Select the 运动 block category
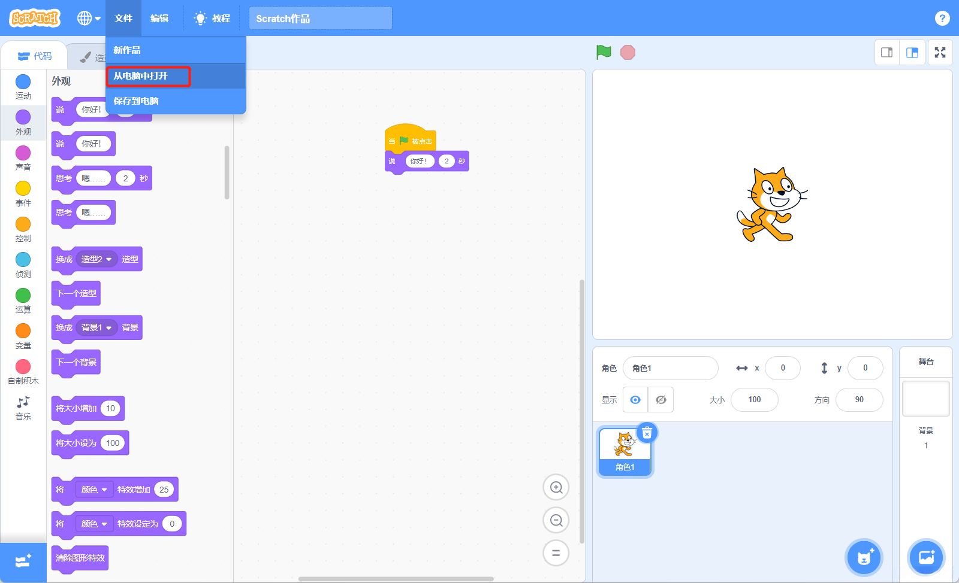This screenshot has height=583, width=959. click(23, 87)
